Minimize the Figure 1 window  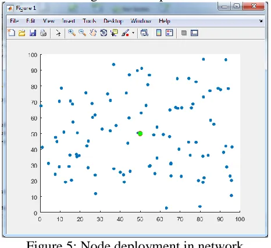pyautogui.click(x=224, y=6)
